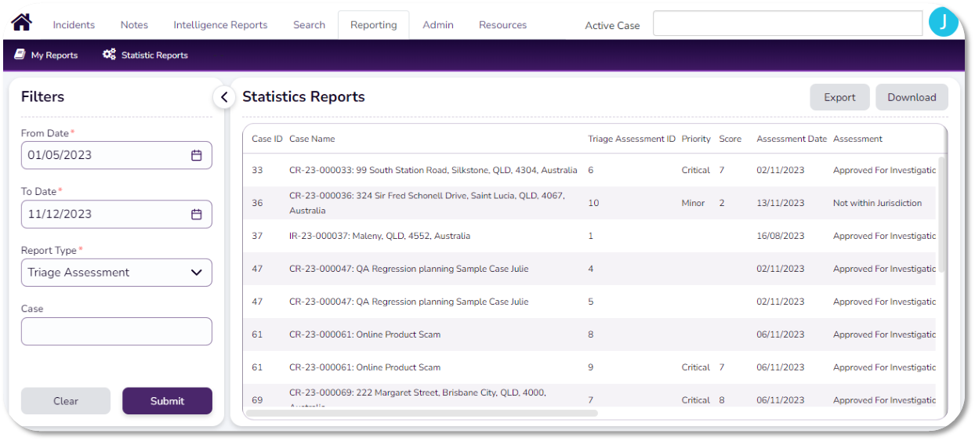Open the Resources menu
This screenshot has height=441, width=975.
502,25
